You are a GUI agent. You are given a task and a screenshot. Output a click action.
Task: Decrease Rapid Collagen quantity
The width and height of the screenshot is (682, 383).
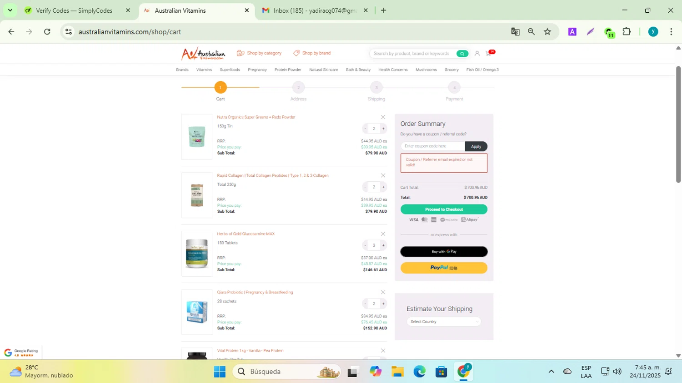365,187
